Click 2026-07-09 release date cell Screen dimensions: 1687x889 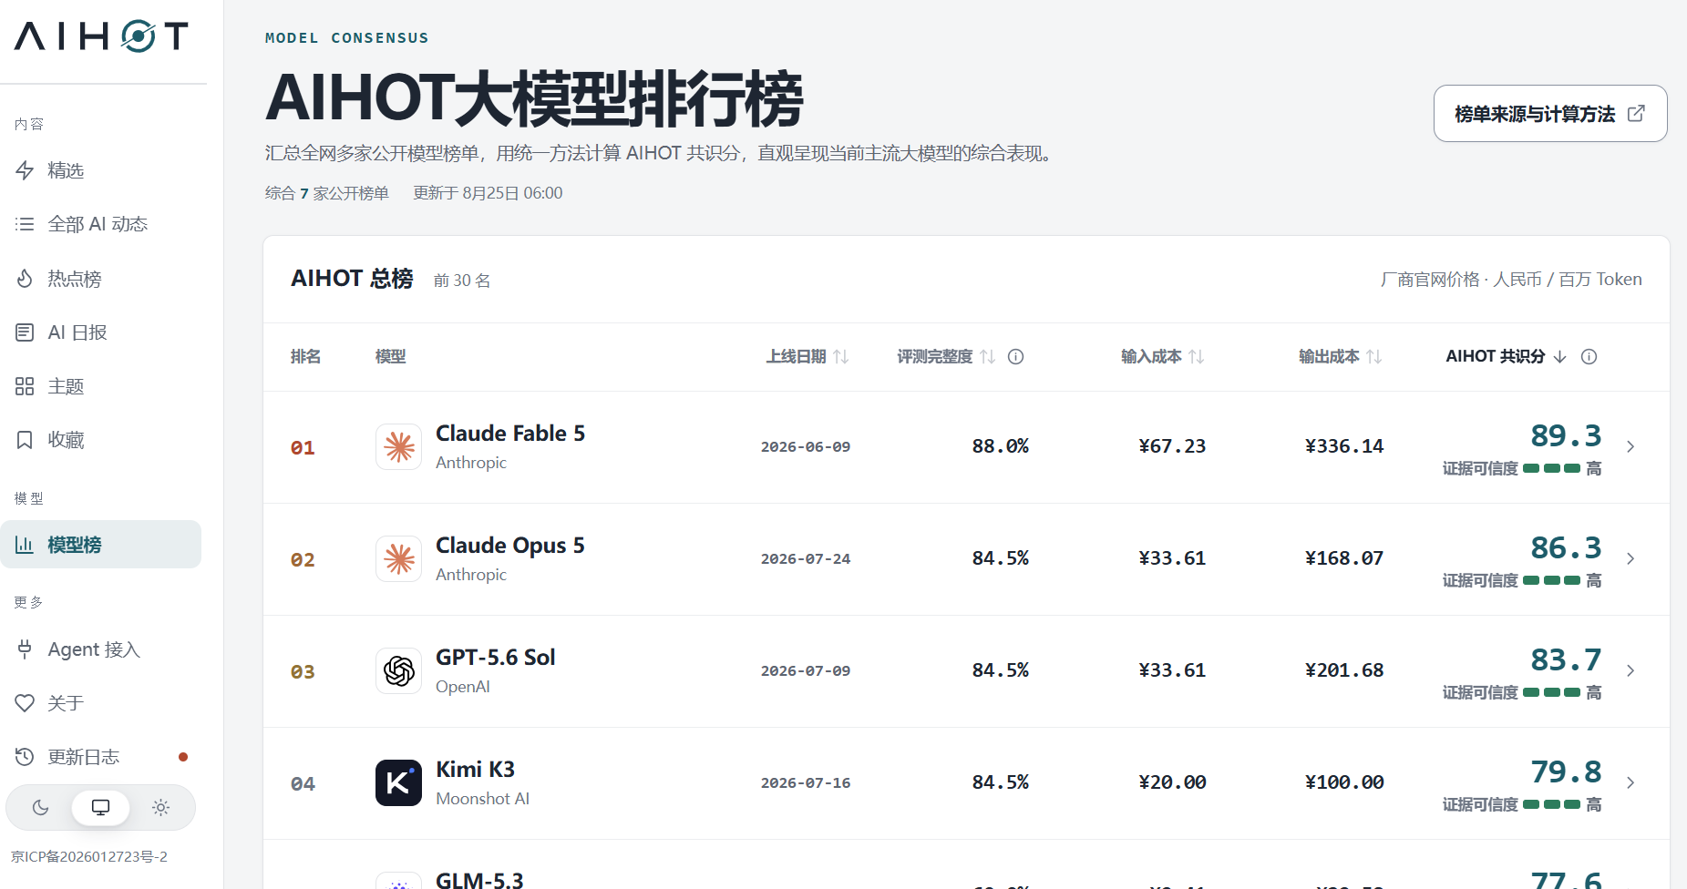pyautogui.click(x=806, y=671)
